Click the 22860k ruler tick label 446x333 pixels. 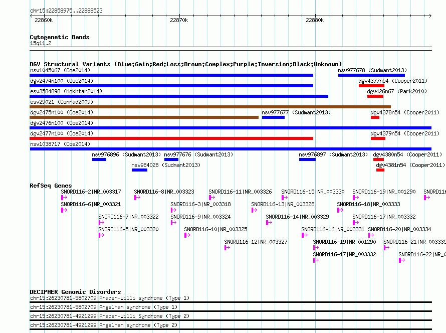tap(44, 20)
